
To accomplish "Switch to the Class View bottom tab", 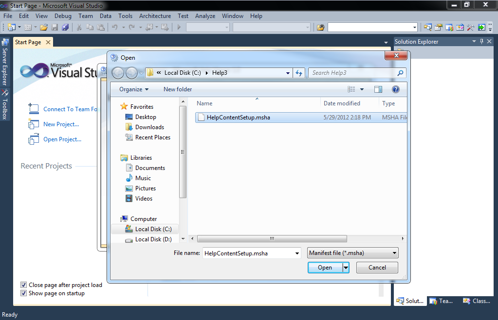I will tap(477, 301).
